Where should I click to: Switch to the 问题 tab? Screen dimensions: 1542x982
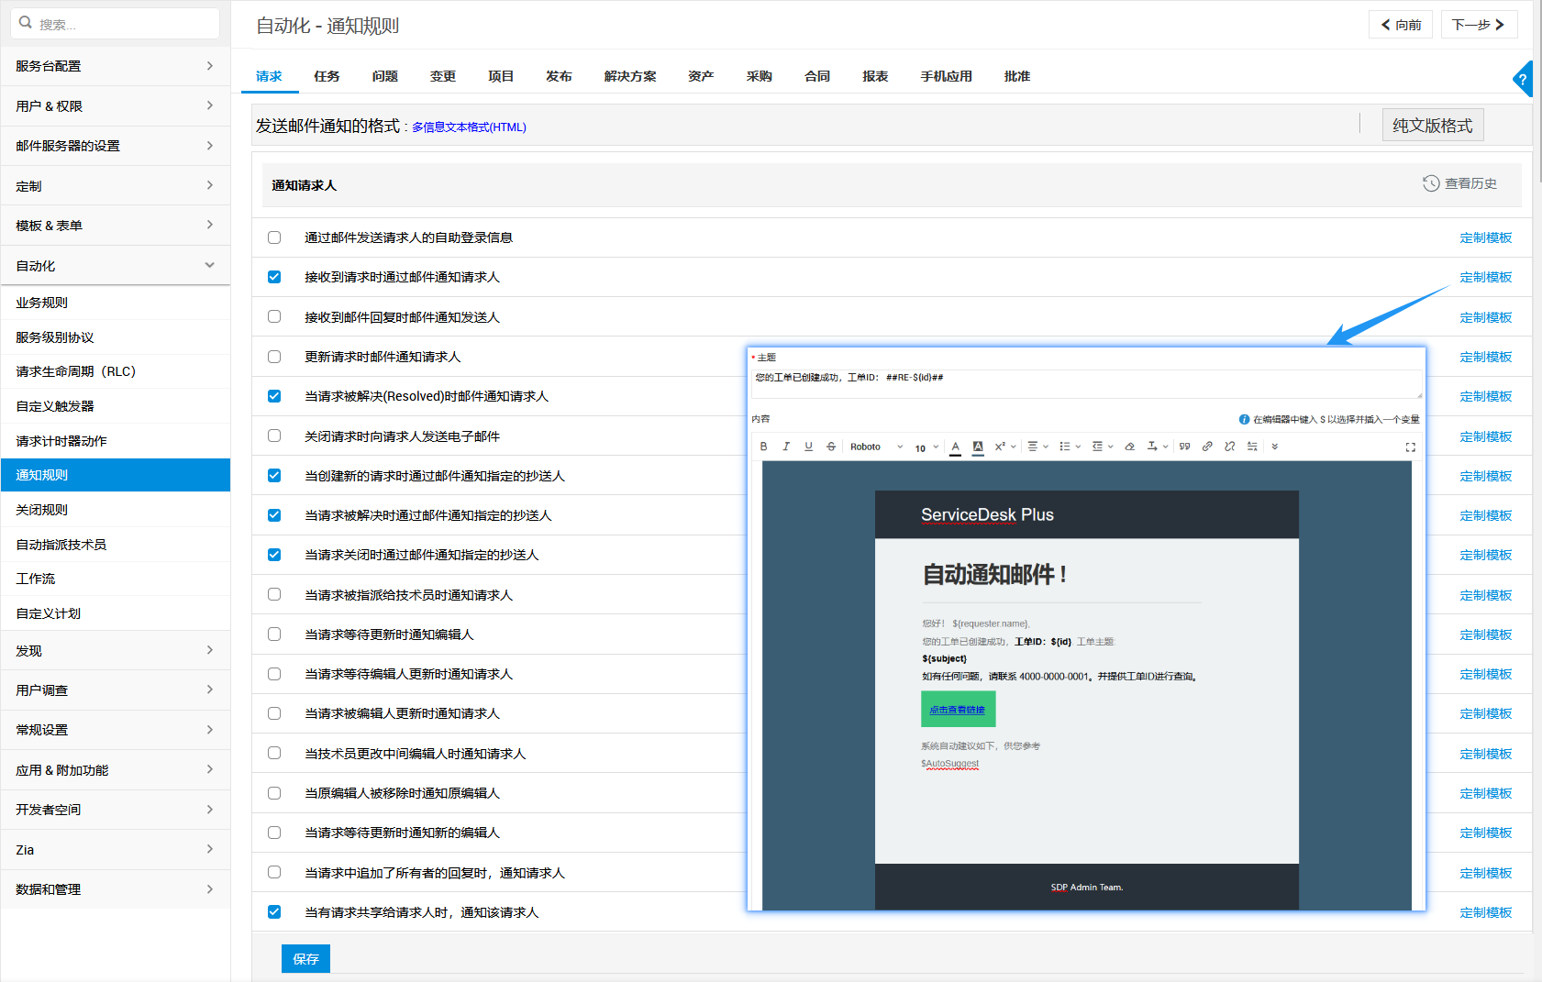click(x=385, y=76)
